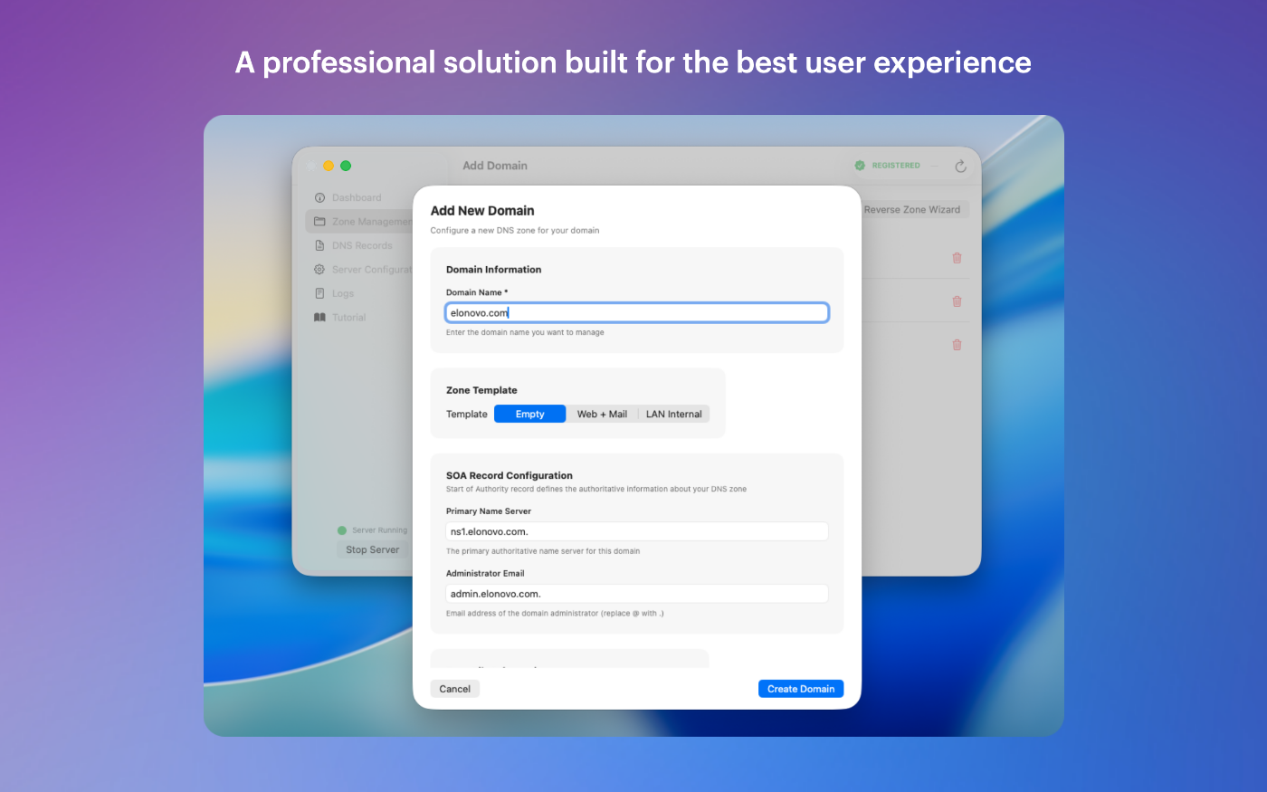Image resolution: width=1267 pixels, height=792 pixels.
Task: Click the Dashboard icon in the sidebar
Action: click(x=319, y=197)
